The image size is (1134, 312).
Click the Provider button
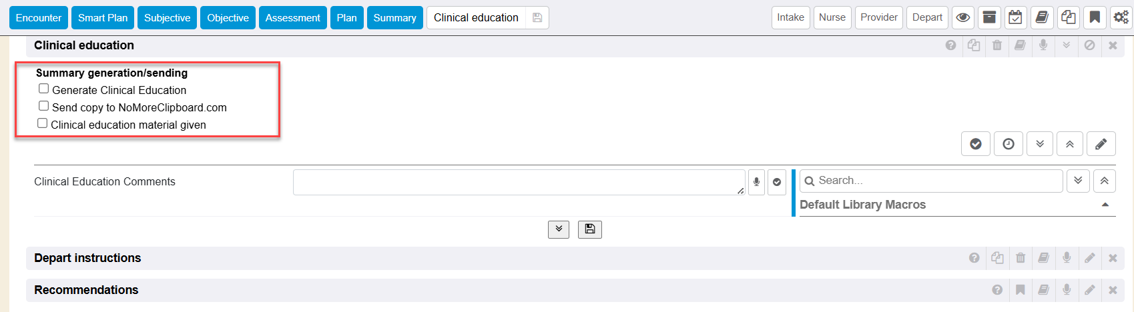coord(878,17)
